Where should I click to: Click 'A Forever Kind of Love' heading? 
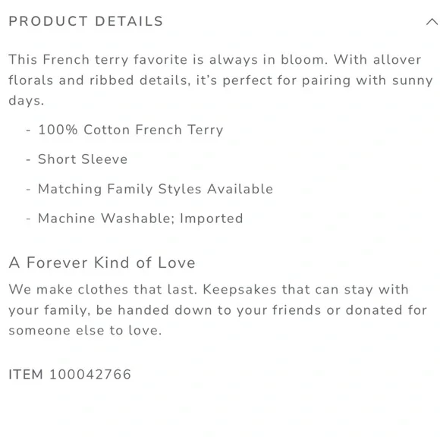tap(102, 262)
